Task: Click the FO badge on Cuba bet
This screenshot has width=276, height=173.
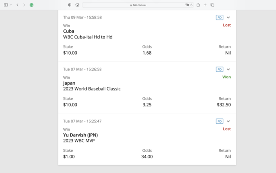Action: tap(220, 17)
